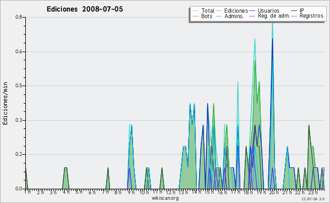This screenshot has height=203, width=330.
Task: Click the 0.6 y-axis value
Action: pos(19,52)
